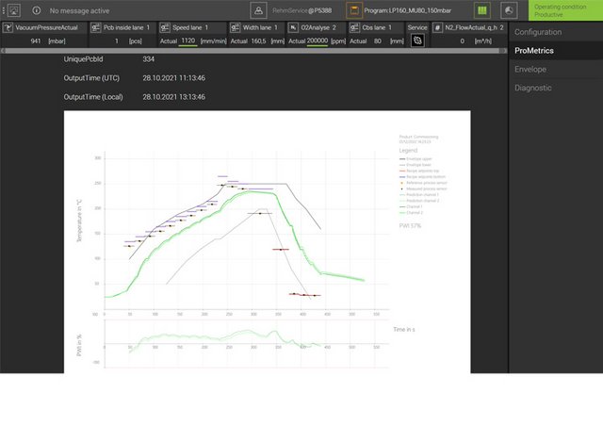
Task: Click the O2Analyse icon
Action: coord(291,28)
